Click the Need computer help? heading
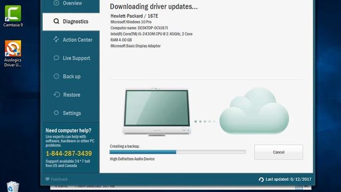This screenshot has width=341, height=192. click(68, 130)
